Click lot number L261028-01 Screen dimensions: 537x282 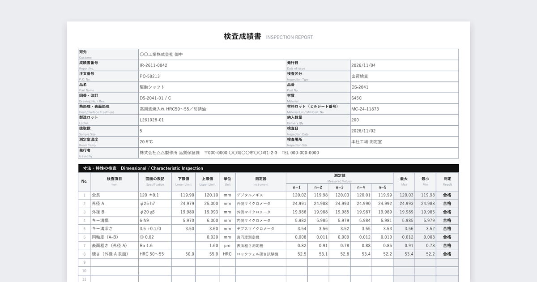click(152, 120)
